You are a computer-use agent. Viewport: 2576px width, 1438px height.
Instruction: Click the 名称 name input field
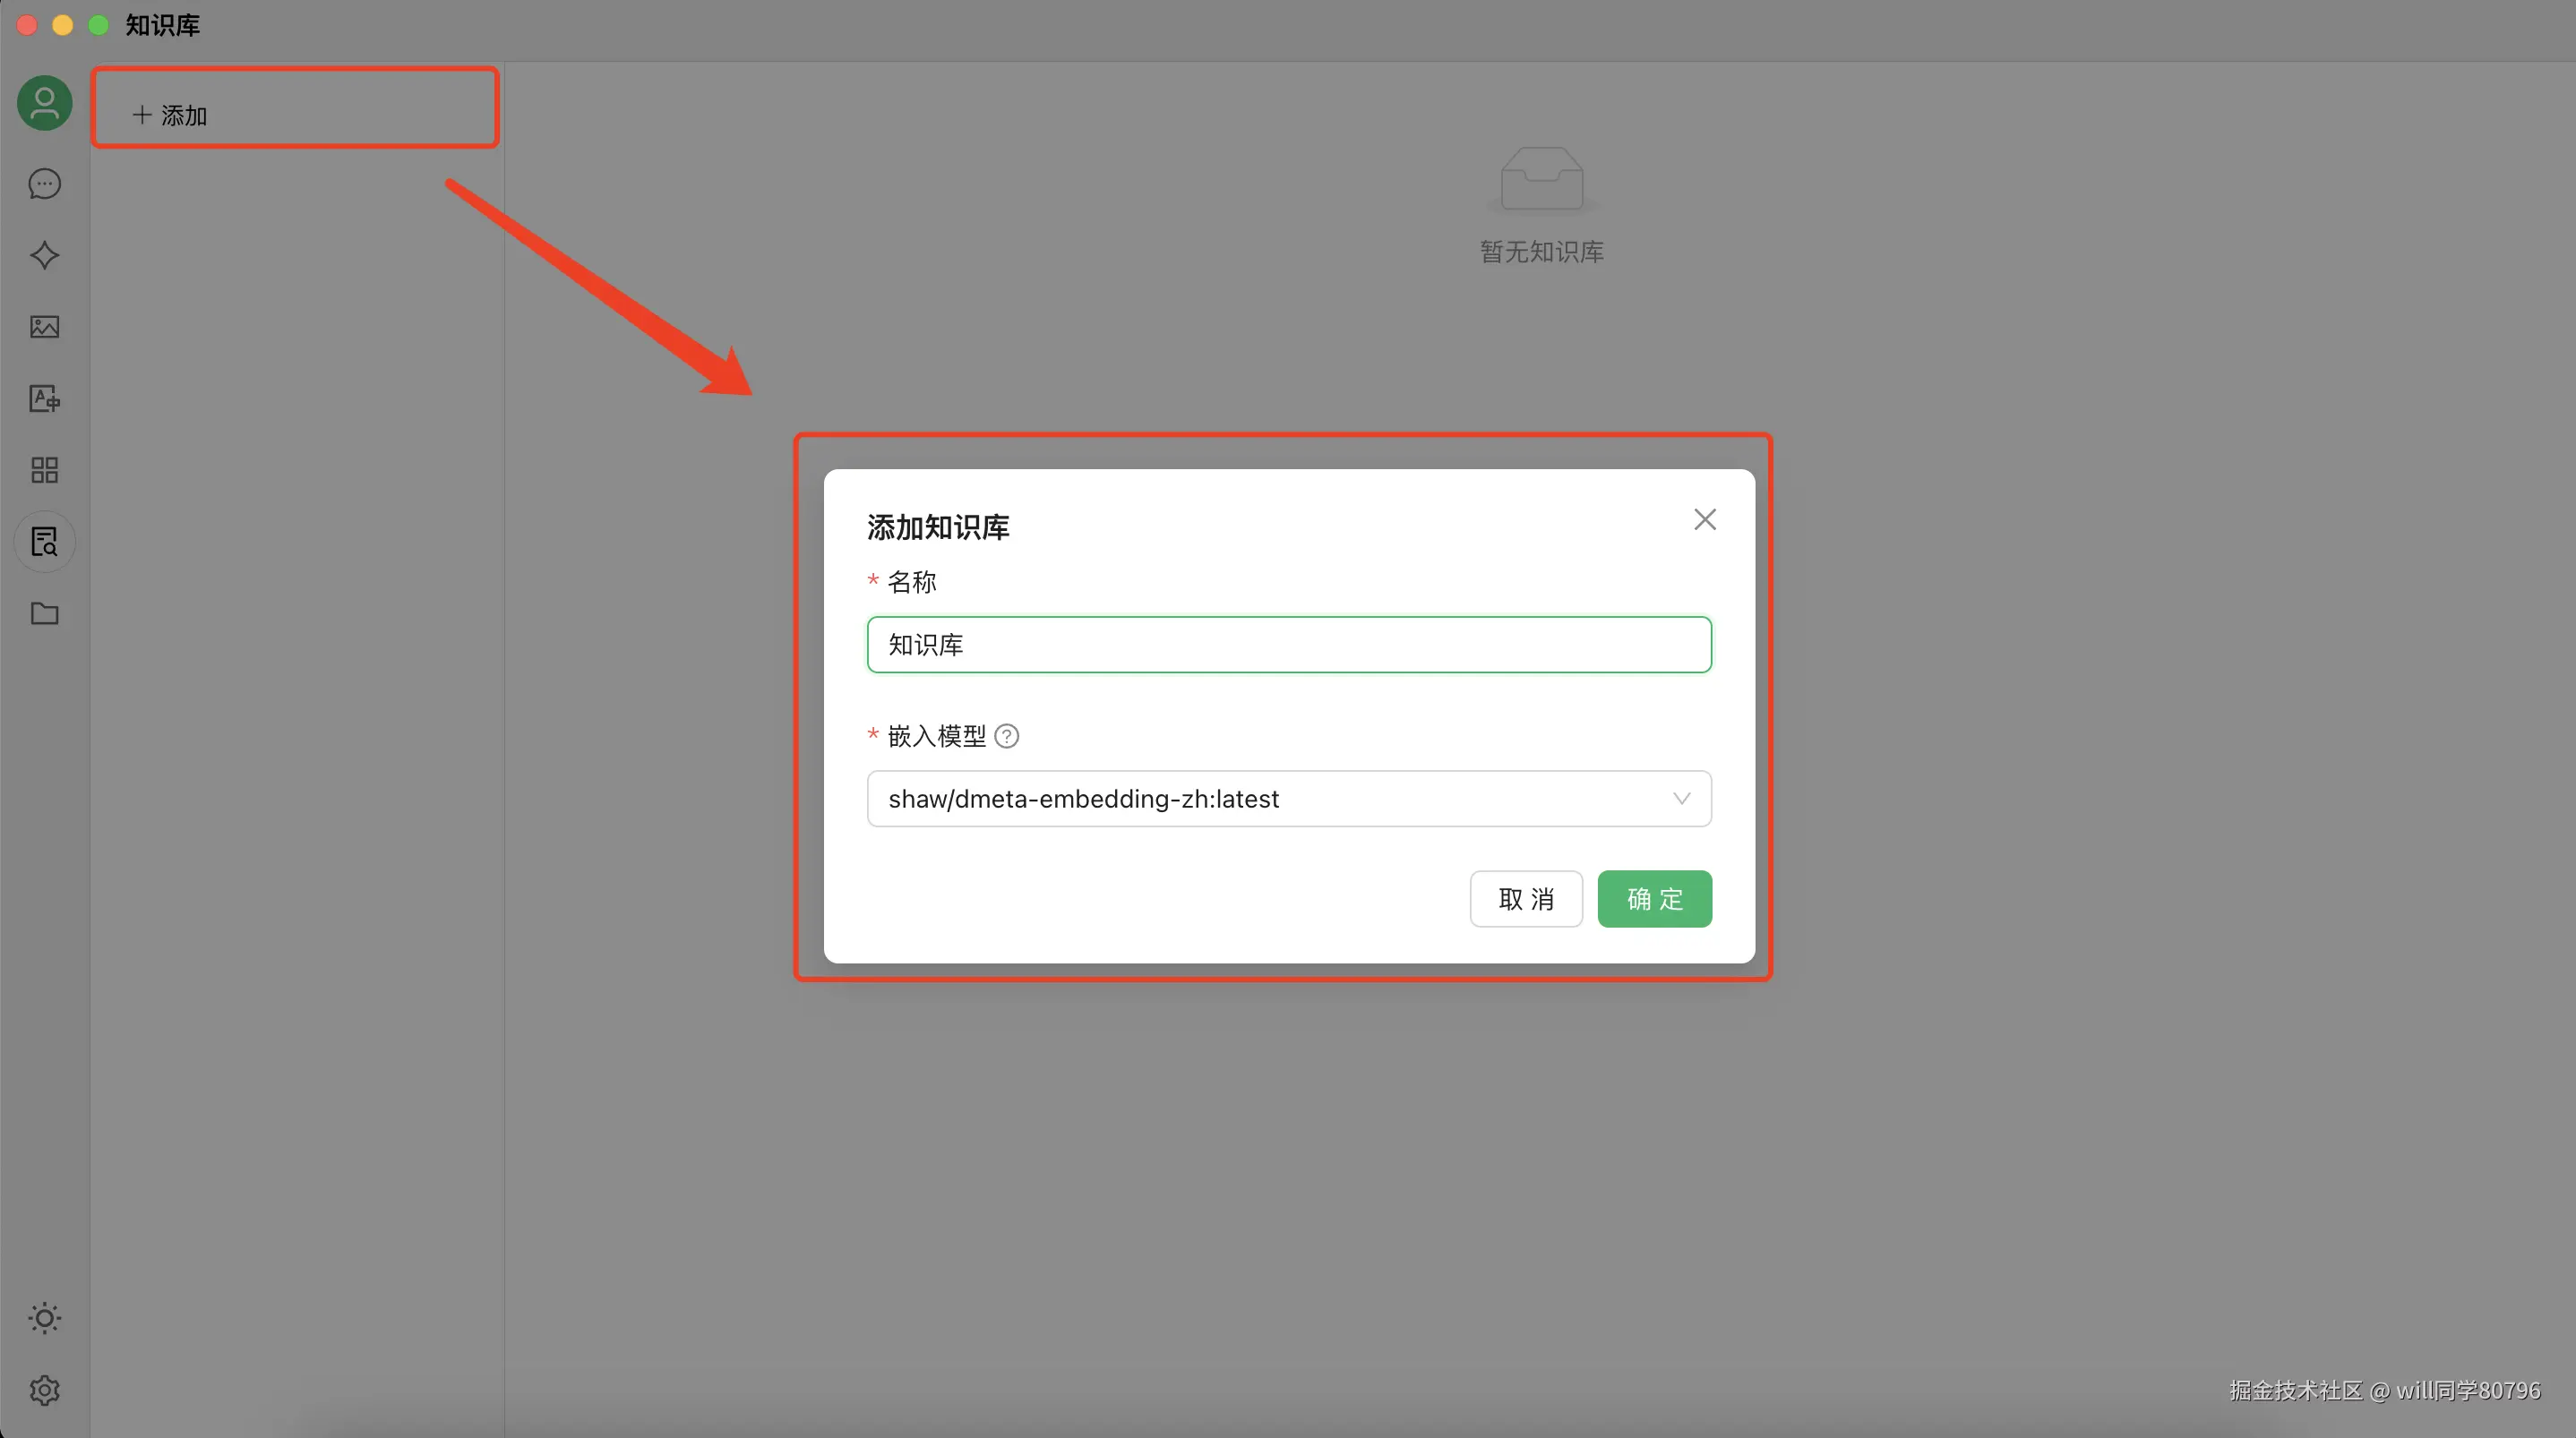pos(1288,645)
